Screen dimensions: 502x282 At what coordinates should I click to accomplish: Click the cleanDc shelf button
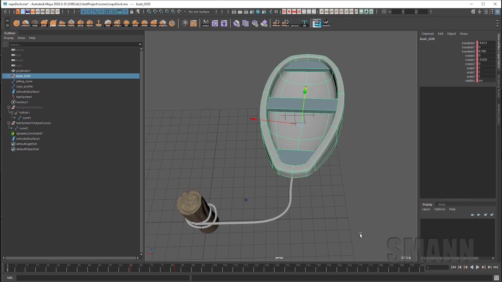pyautogui.click(x=326, y=23)
